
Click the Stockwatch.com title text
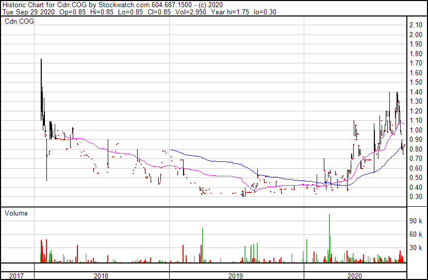tap(124, 5)
